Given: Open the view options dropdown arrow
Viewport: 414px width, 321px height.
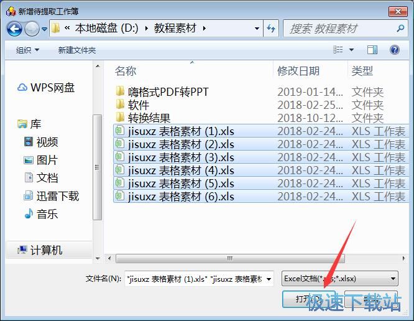Looking at the screenshot, I should [352, 50].
